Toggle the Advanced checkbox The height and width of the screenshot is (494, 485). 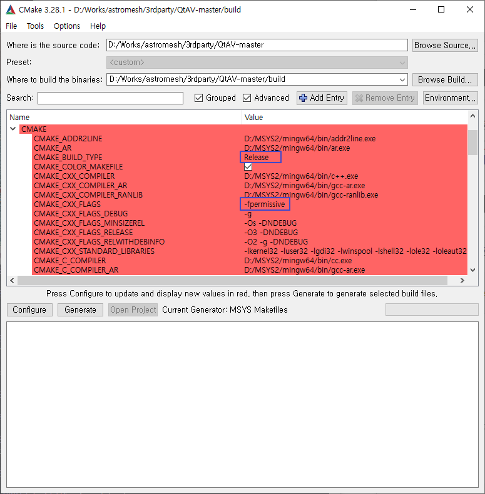[247, 98]
